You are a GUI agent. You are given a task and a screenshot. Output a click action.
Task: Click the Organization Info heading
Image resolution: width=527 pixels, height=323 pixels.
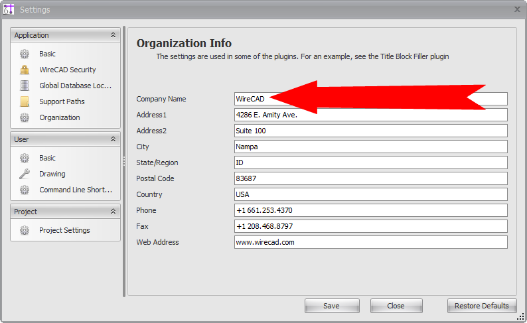point(184,43)
